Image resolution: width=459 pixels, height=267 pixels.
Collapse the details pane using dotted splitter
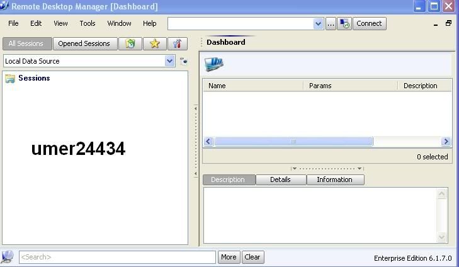(x=327, y=169)
